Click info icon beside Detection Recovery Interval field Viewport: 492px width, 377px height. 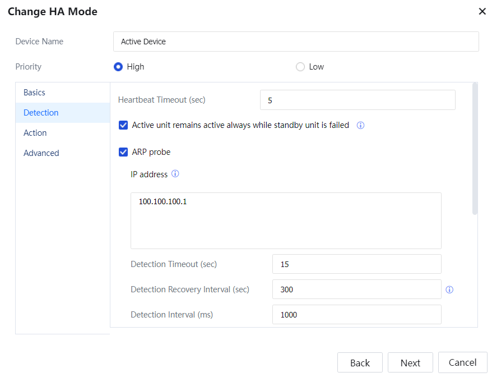coord(449,290)
